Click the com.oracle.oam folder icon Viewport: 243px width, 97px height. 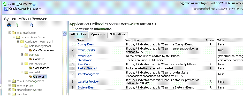[14, 33]
